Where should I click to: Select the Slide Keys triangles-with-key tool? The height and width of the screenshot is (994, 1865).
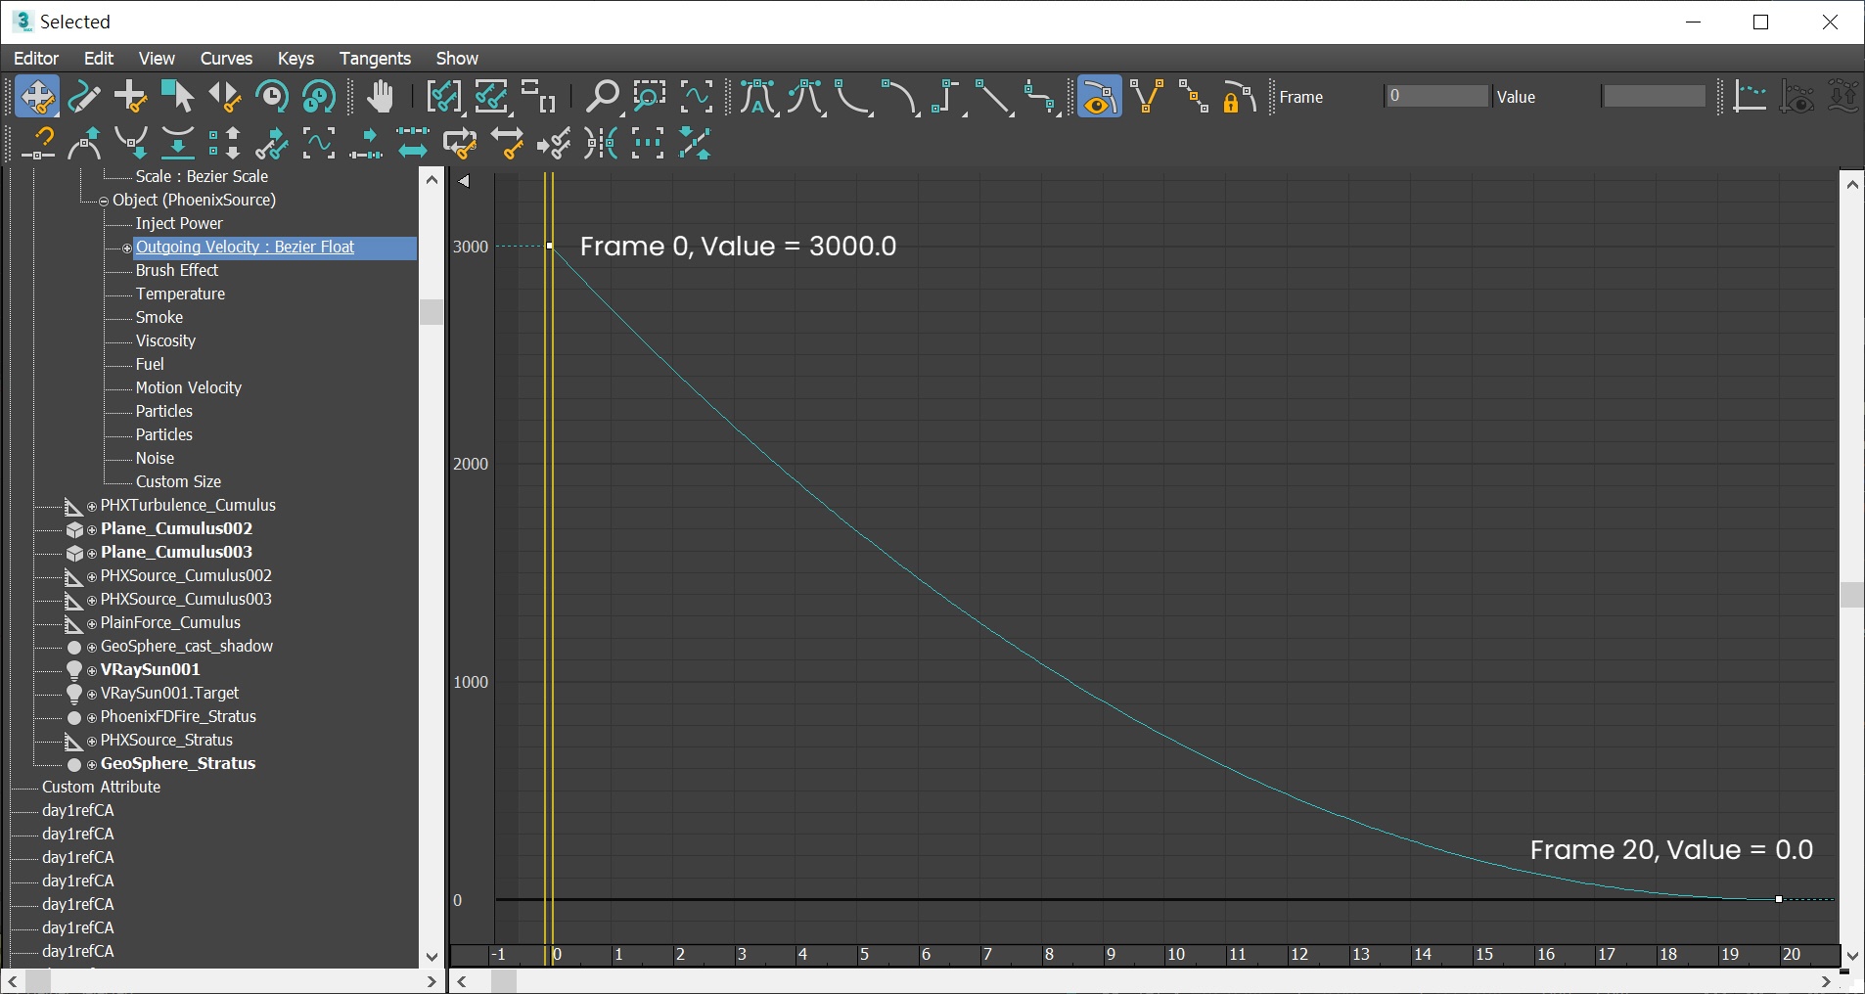224,97
